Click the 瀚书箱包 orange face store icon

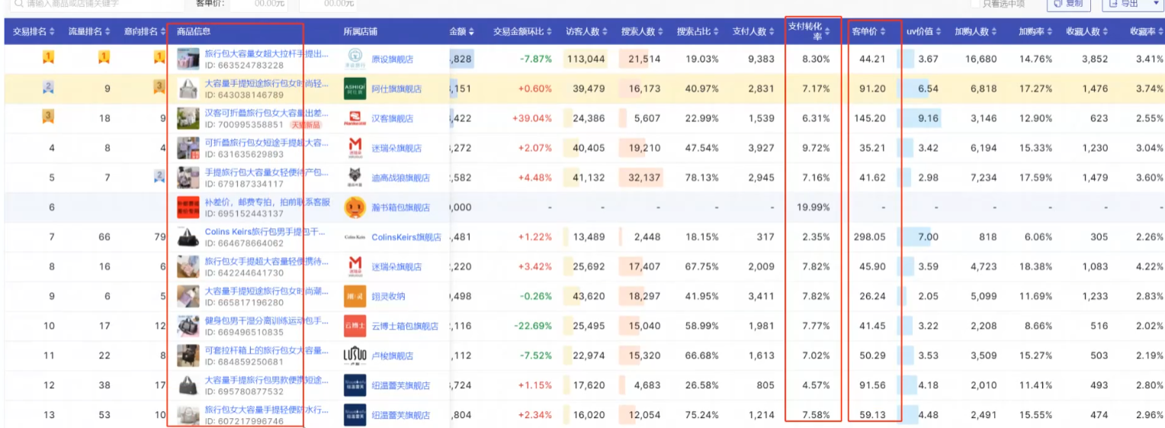[x=355, y=208]
